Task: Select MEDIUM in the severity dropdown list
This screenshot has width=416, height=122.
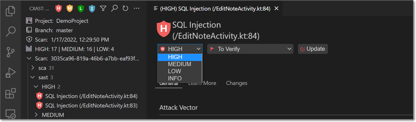Action: click(x=180, y=64)
